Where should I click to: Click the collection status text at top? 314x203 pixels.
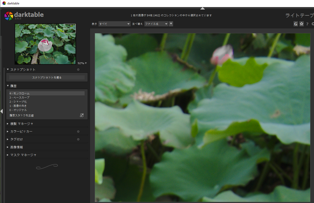pyautogui.click(x=171, y=15)
